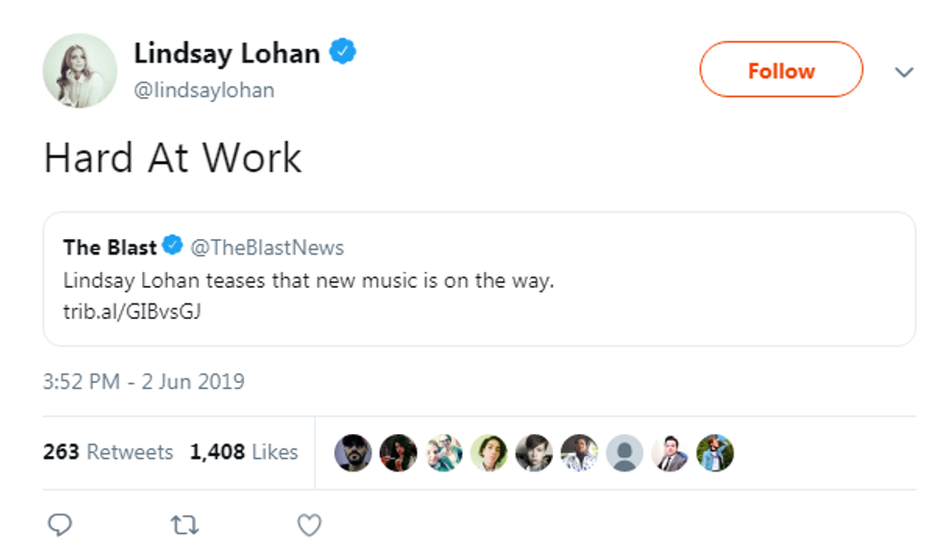Image resolution: width=941 pixels, height=554 pixels.
Task: Like the tweet with the heart icon
Action: pyautogui.click(x=308, y=525)
